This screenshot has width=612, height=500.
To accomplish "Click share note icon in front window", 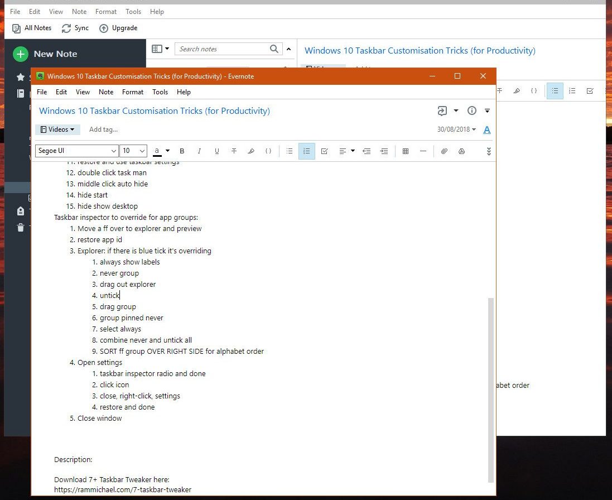I will pos(442,111).
